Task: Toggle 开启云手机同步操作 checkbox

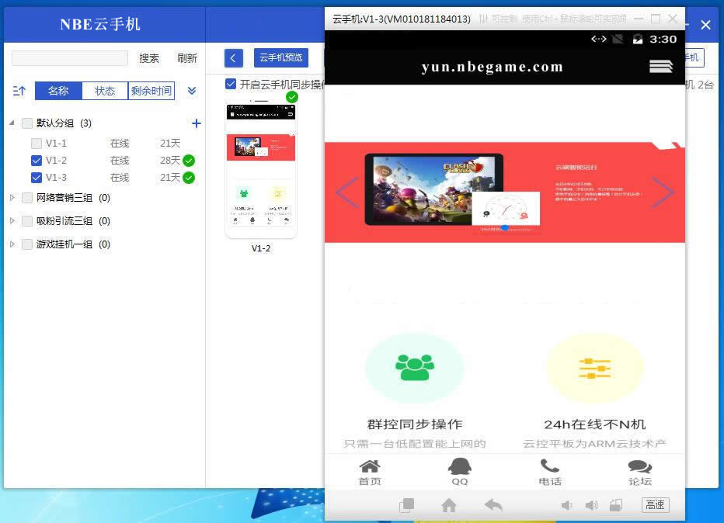Action: tap(231, 84)
